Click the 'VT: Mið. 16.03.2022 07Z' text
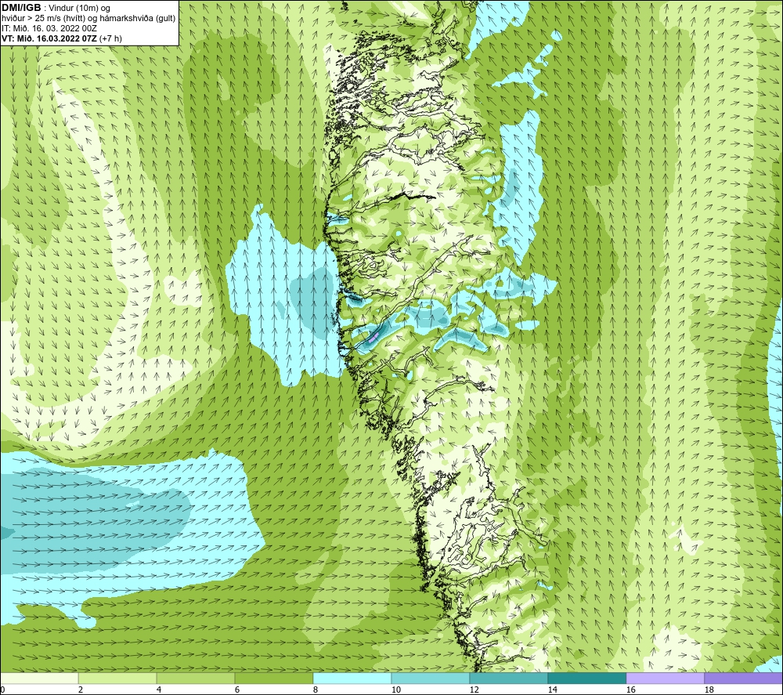This screenshot has height=695, width=783. [x=49, y=38]
